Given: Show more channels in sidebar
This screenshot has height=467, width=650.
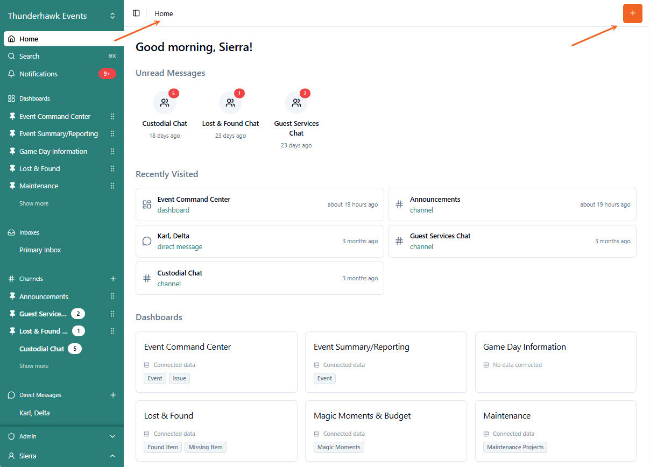Looking at the screenshot, I should click(34, 366).
